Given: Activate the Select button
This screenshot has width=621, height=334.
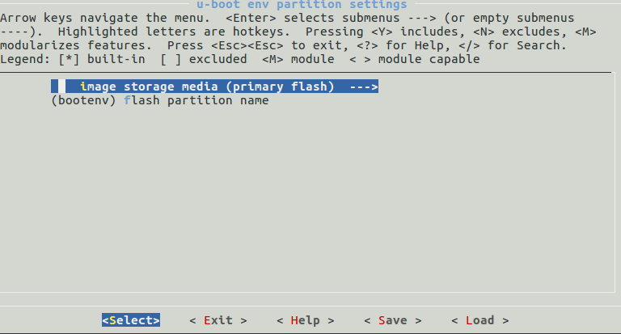Looking at the screenshot, I should 131,320.
